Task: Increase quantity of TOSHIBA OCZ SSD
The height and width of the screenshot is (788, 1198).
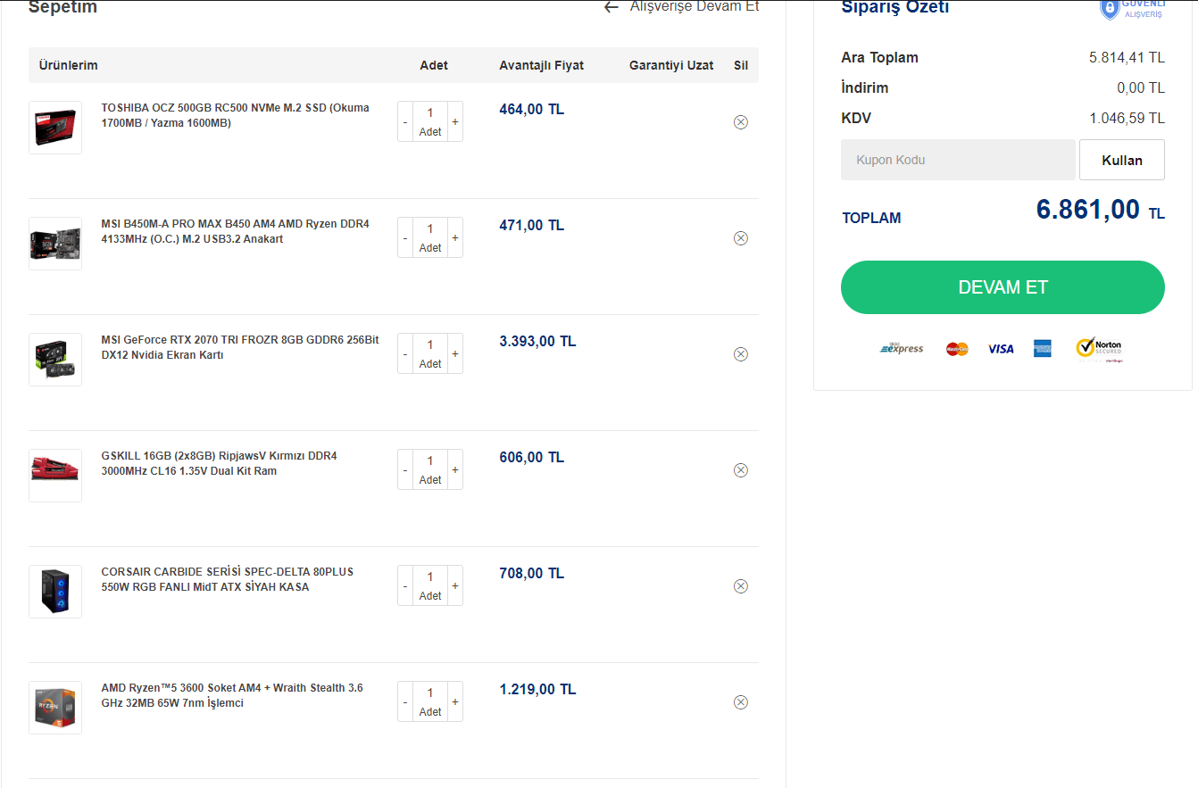Action: click(455, 121)
